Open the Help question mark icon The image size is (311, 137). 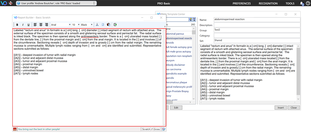(308, 3)
